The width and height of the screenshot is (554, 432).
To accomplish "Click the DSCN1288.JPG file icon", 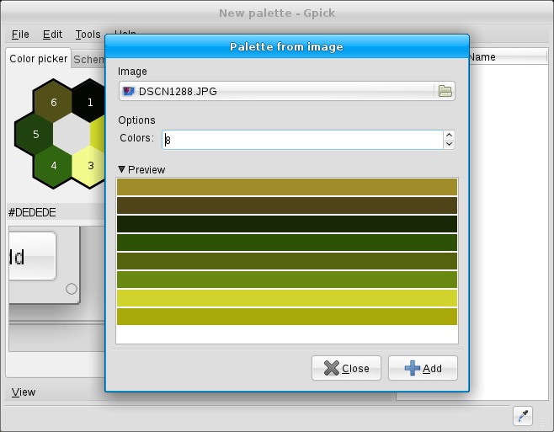I will pyautogui.click(x=128, y=91).
